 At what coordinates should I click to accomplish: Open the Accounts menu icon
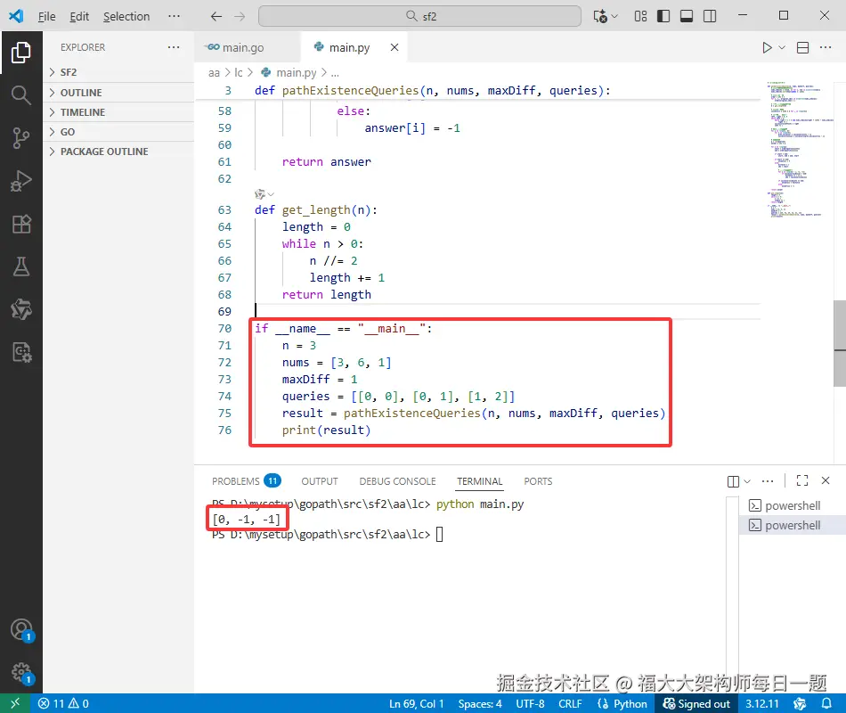pyautogui.click(x=21, y=630)
